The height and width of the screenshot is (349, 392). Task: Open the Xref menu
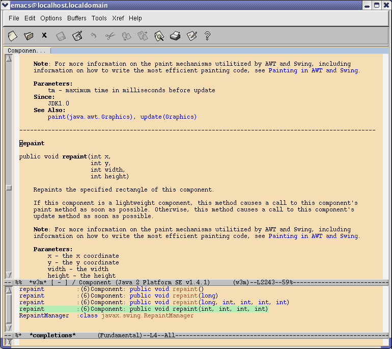pos(118,18)
